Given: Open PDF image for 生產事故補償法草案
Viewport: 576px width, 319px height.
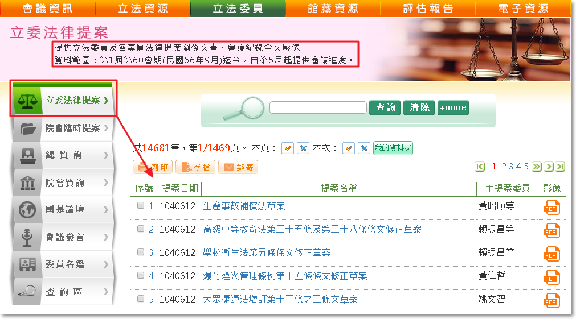Looking at the screenshot, I should (552, 207).
